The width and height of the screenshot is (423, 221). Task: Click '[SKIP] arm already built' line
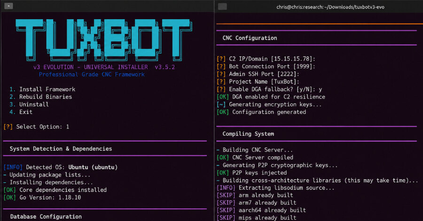click(255, 195)
